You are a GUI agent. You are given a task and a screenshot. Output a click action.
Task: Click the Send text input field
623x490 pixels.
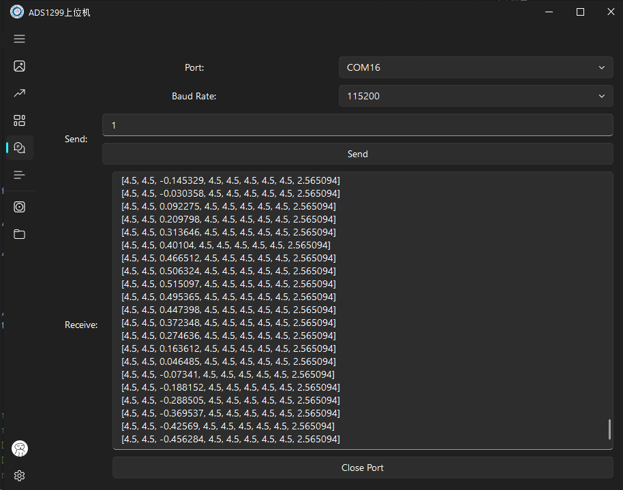358,125
